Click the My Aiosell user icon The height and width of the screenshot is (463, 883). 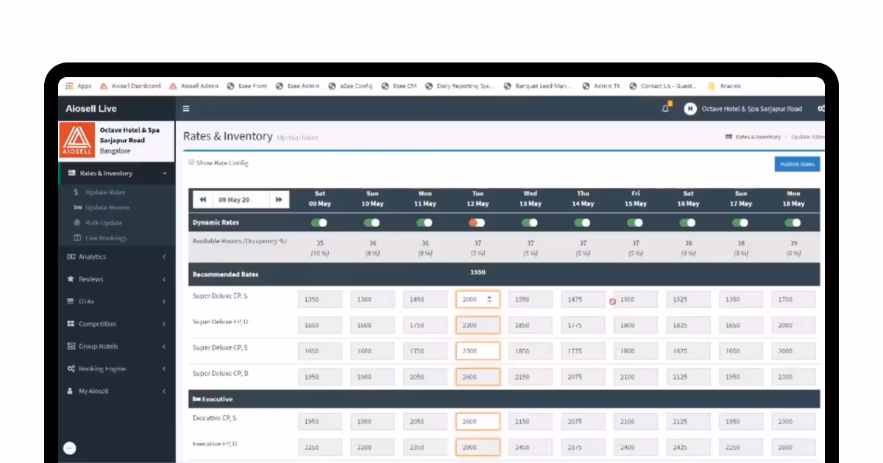[71, 391]
